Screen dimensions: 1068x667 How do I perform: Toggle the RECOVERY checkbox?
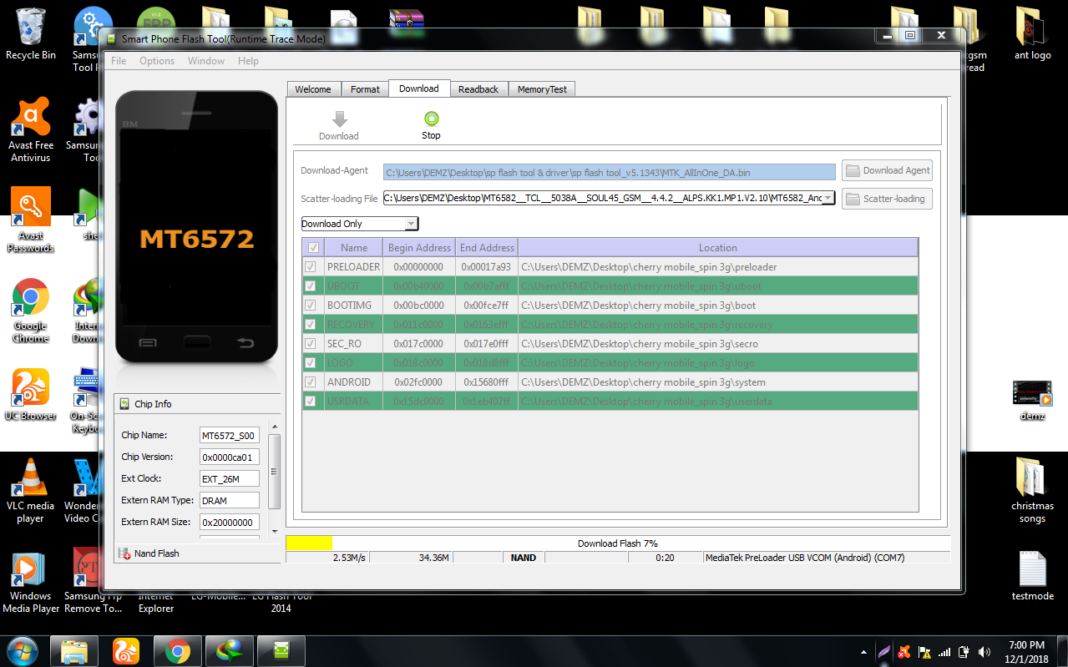click(x=311, y=325)
